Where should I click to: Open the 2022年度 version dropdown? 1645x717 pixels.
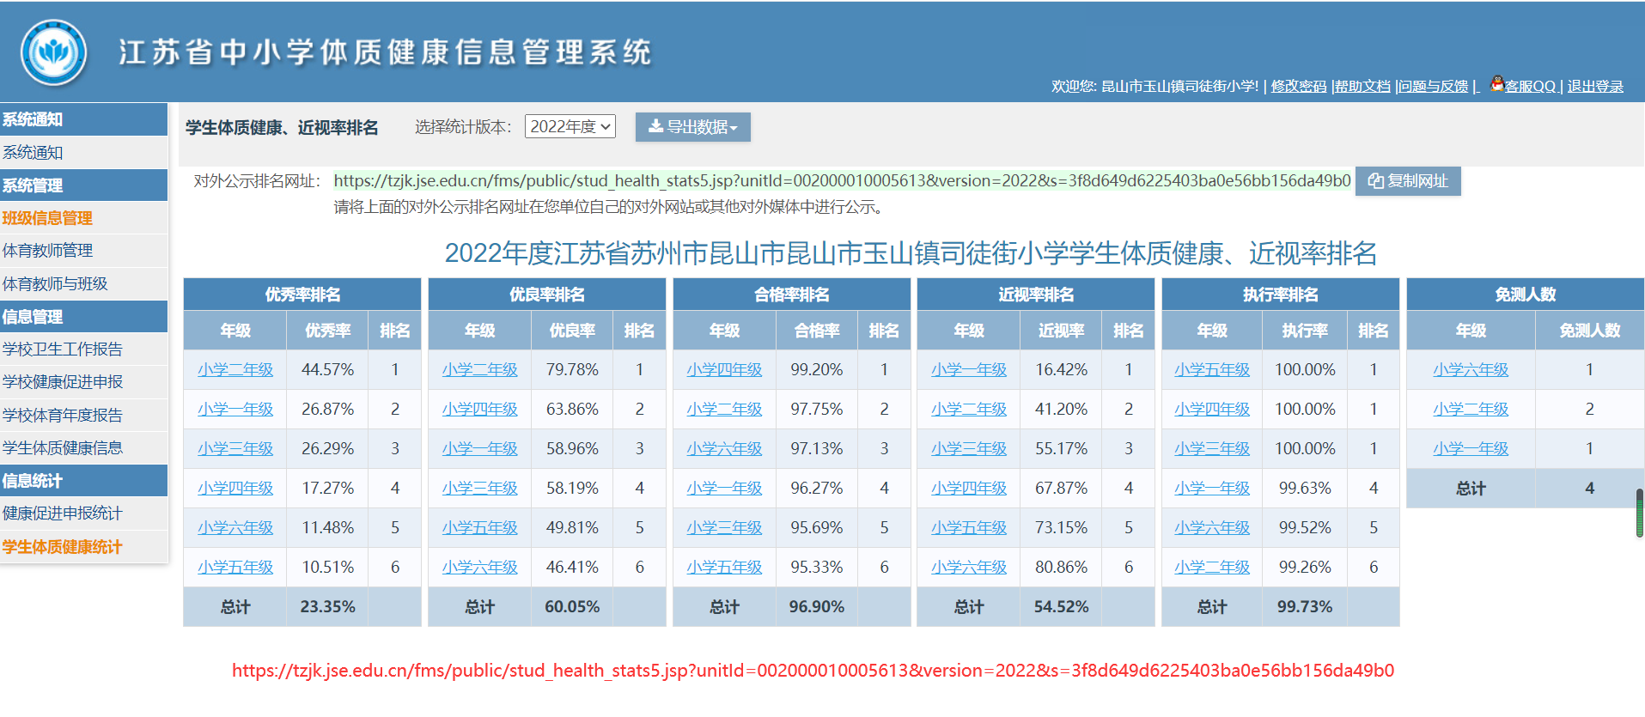pyautogui.click(x=570, y=127)
